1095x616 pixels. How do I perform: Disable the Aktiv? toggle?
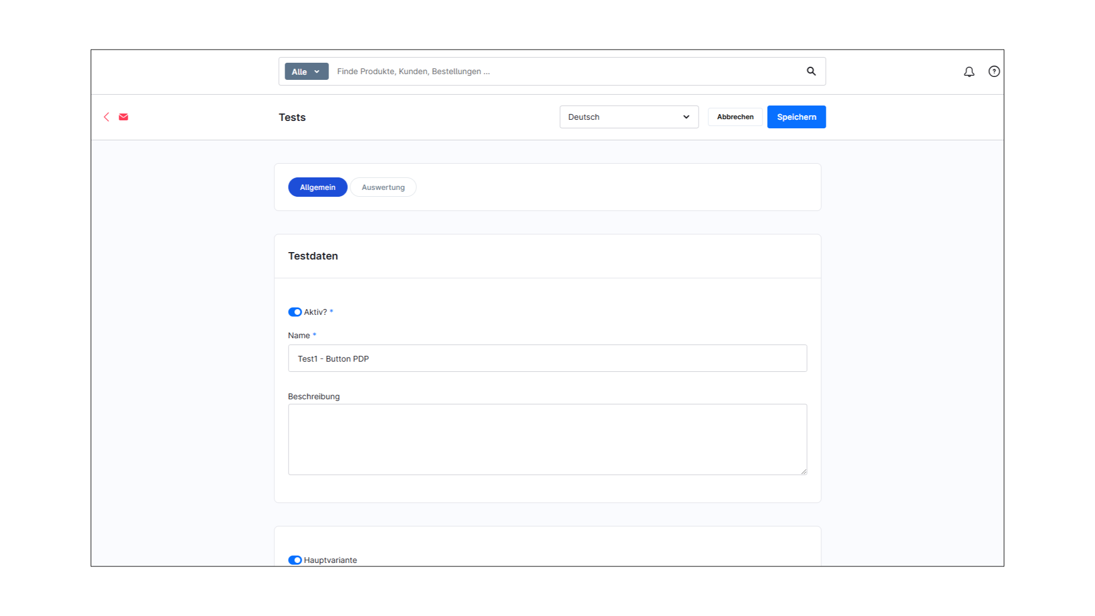295,312
